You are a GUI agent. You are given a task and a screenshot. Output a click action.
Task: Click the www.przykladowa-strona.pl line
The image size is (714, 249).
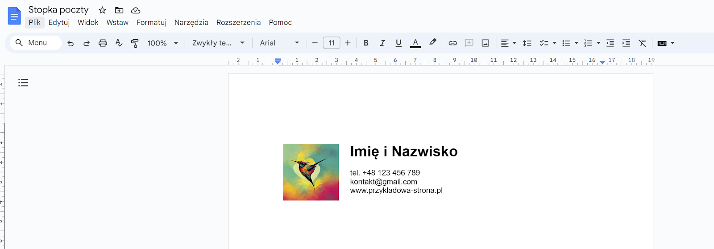pyautogui.click(x=396, y=190)
